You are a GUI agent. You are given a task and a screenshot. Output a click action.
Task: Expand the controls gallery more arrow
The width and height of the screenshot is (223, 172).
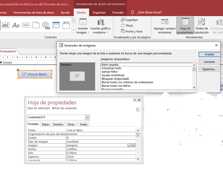tap(73, 31)
